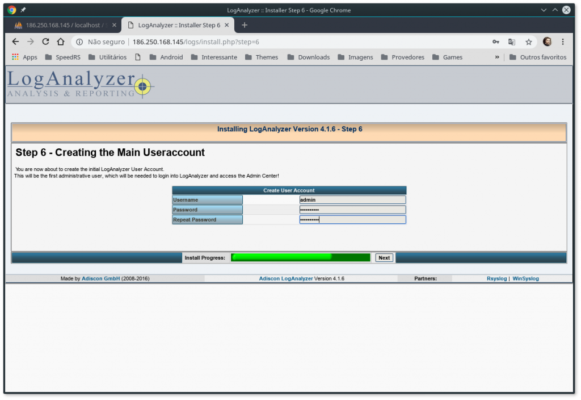Expand the hidden bookmarks chevron
Screen dimensions: 581x400
(x=497, y=57)
